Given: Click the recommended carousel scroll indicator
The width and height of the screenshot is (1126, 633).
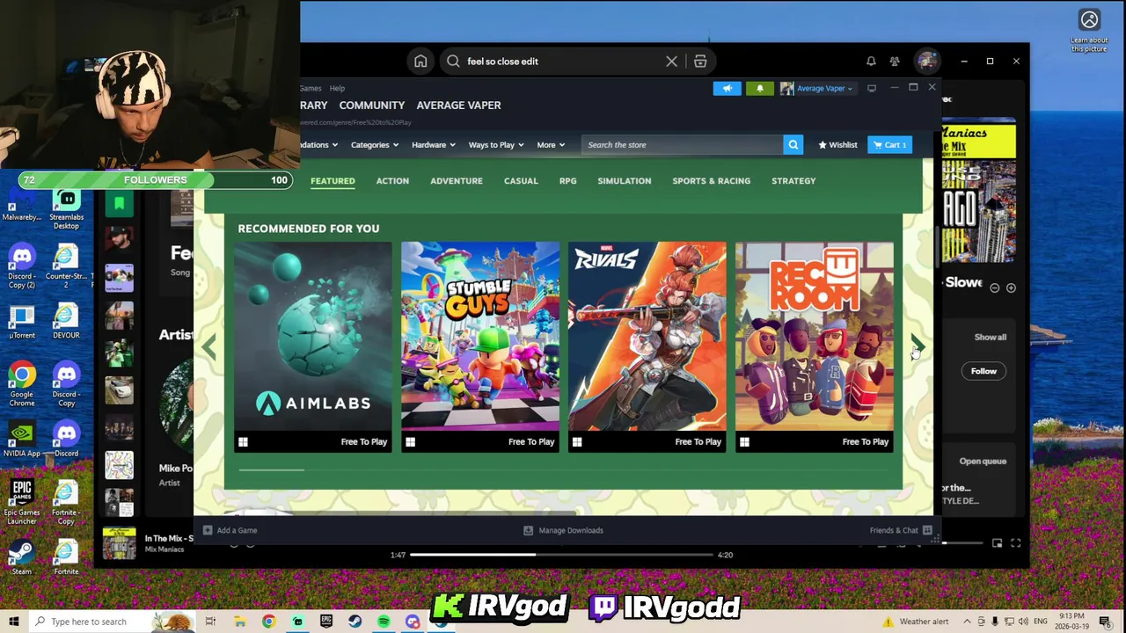Looking at the screenshot, I should (x=271, y=469).
